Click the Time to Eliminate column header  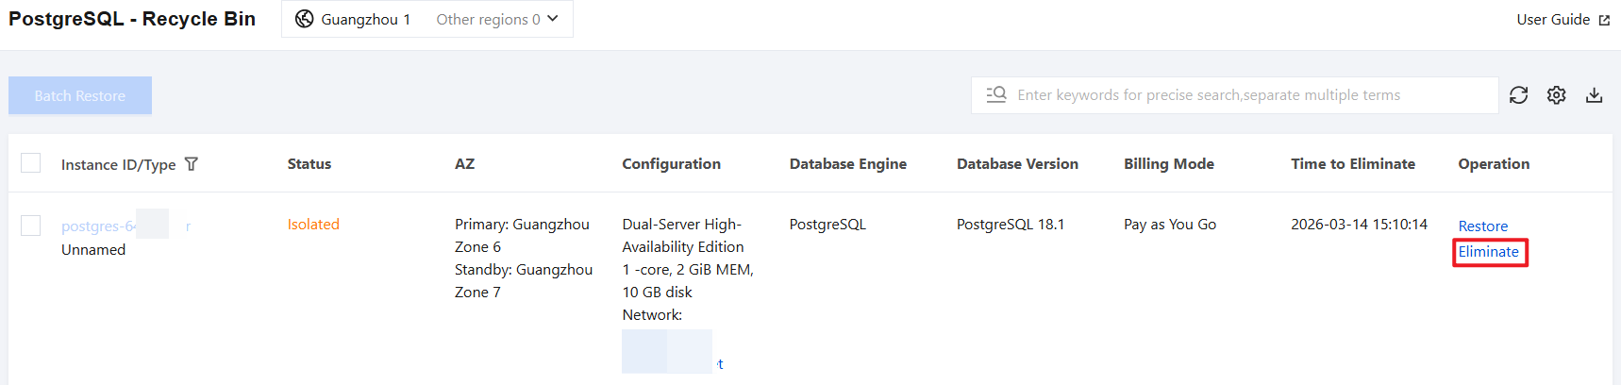(x=1352, y=164)
